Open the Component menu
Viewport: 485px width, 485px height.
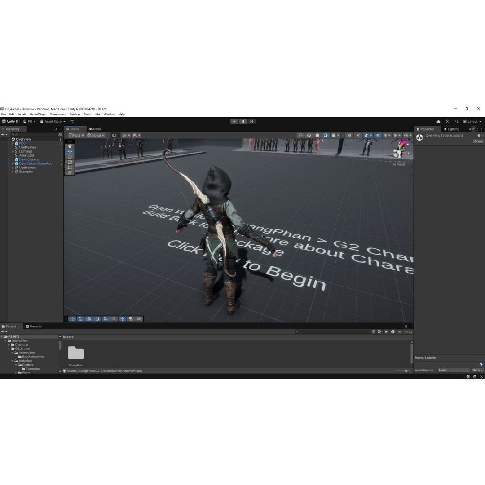click(58, 115)
